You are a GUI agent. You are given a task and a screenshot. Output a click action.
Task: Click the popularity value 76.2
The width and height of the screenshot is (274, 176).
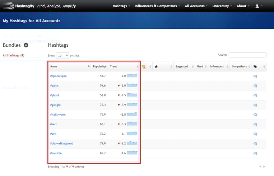pos(103,134)
